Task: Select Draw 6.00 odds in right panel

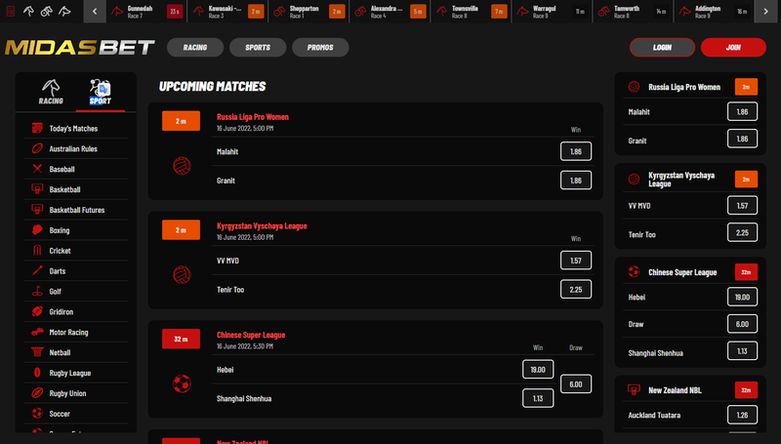Action: [742, 324]
